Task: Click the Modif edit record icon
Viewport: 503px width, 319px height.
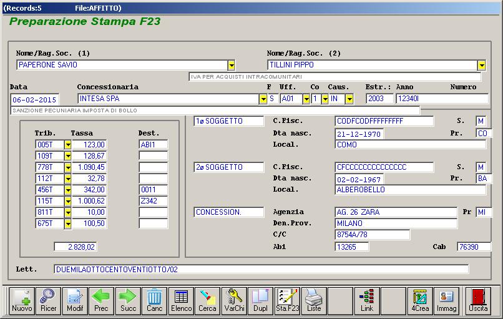Action: pyautogui.click(x=75, y=301)
